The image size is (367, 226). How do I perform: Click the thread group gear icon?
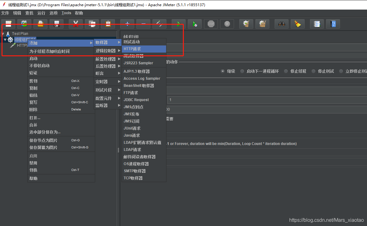pos(10,40)
